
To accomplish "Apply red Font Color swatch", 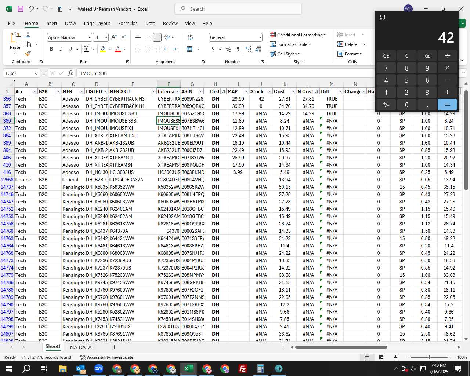I will 118,49.
